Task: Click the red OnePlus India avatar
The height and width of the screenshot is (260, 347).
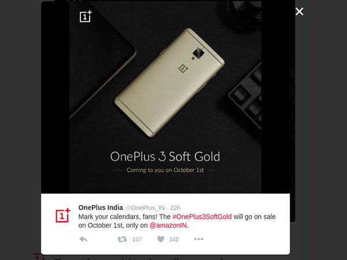Action: (63, 215)
